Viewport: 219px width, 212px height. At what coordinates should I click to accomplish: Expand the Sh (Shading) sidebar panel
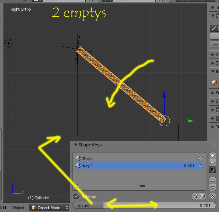click(213, 101)
